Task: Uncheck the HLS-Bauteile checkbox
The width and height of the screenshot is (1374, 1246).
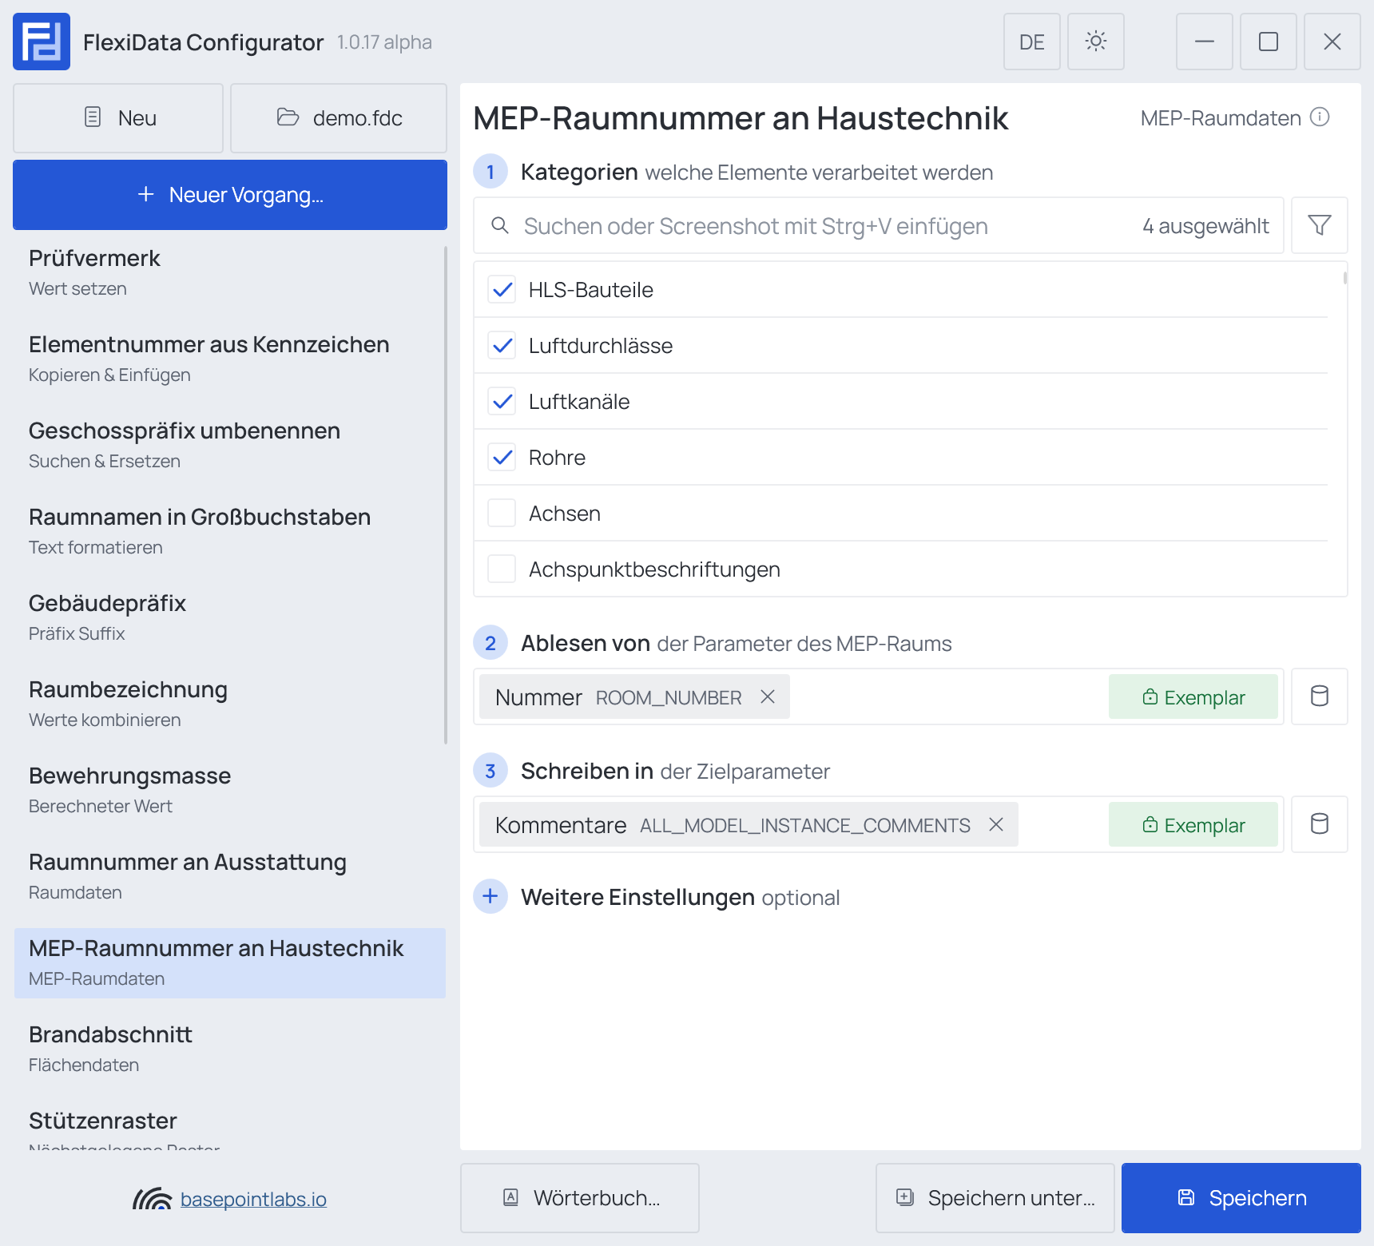Action: [502, 289]
